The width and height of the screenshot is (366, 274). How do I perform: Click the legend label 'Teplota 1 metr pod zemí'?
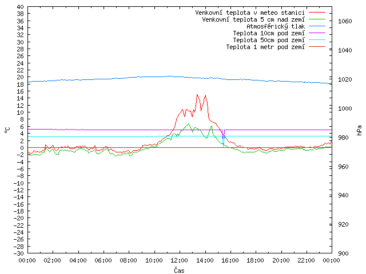[x=265, y=47]
